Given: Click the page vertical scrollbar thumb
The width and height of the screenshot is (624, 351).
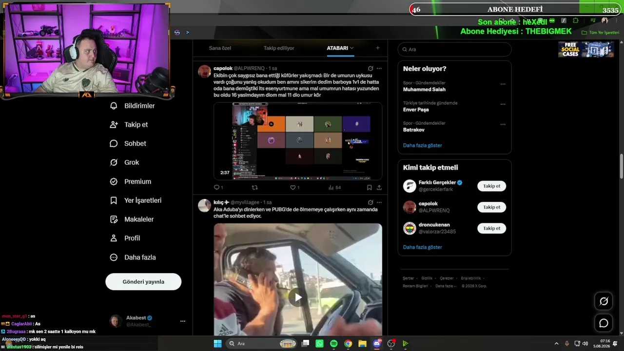Looking at the screenshot, I should [622, 166].
